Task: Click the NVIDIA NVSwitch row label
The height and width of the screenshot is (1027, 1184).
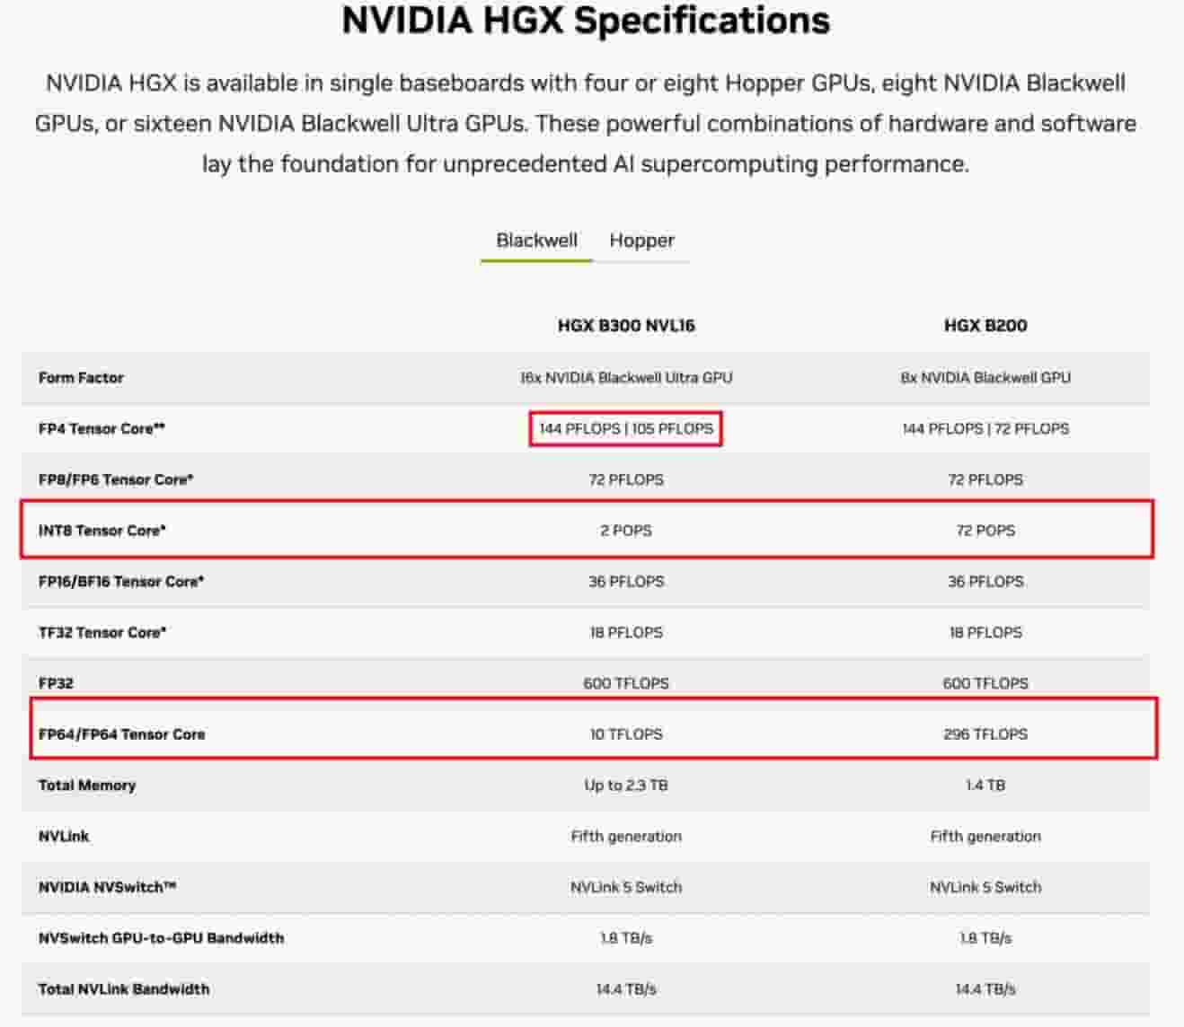Action: (107, 887)
